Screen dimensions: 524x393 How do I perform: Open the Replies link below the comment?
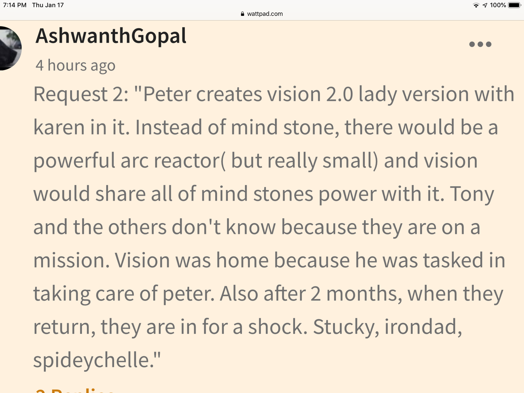click(75, 390)
